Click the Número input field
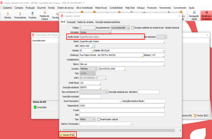212x139 pixels. (158, 55)
